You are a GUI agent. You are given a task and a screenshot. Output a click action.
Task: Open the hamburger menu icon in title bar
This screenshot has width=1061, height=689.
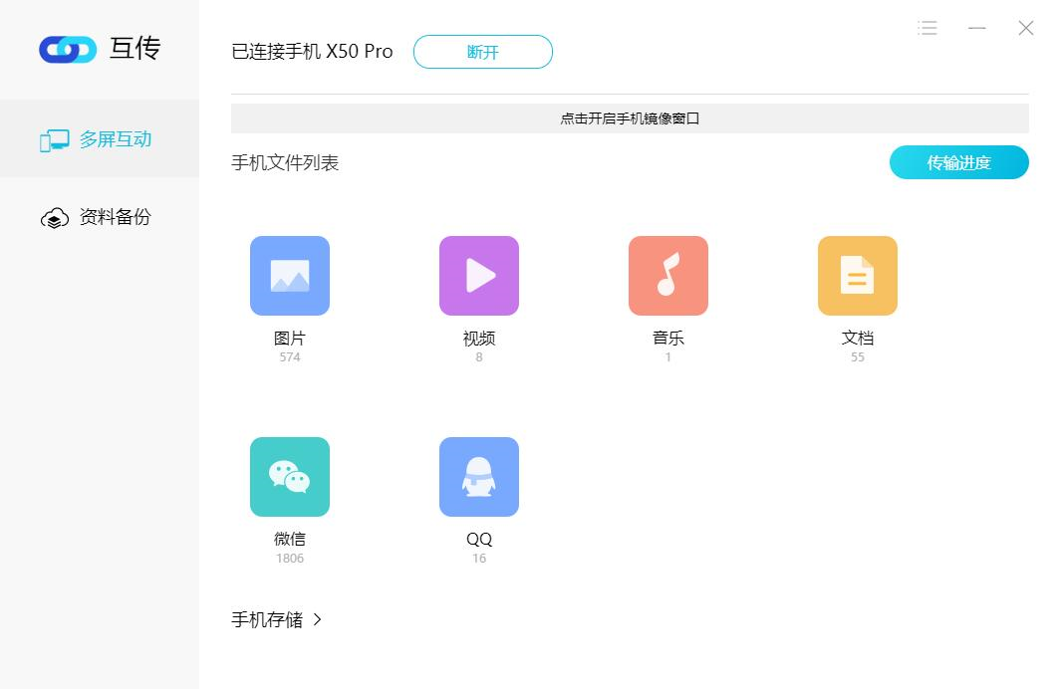tap(928, 28)
